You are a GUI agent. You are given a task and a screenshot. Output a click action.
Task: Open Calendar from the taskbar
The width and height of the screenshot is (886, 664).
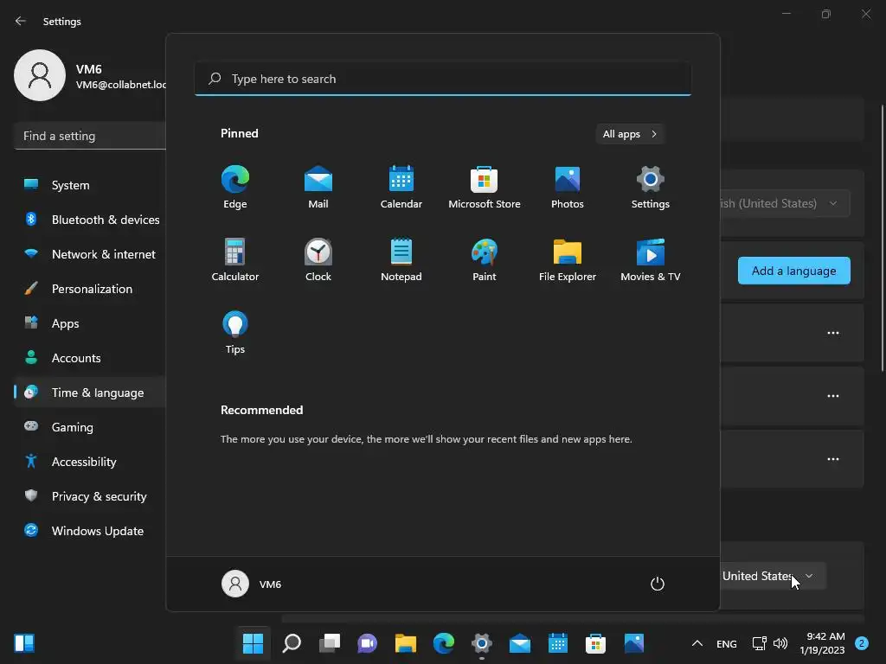(558, 643)
